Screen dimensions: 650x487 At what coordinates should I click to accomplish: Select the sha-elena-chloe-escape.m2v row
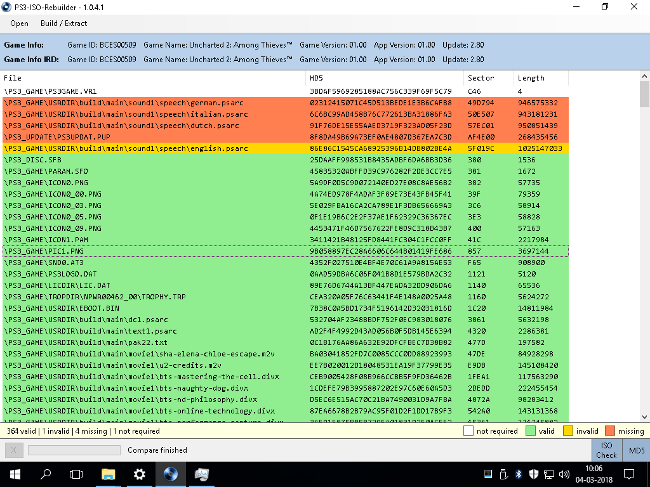pos(285,354)
